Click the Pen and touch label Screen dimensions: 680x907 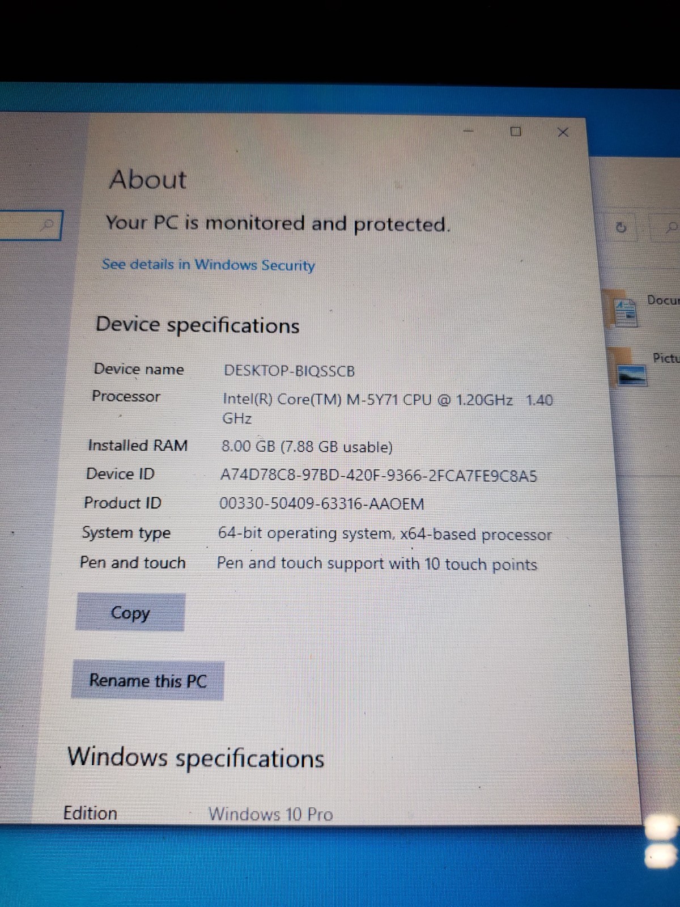133,562
